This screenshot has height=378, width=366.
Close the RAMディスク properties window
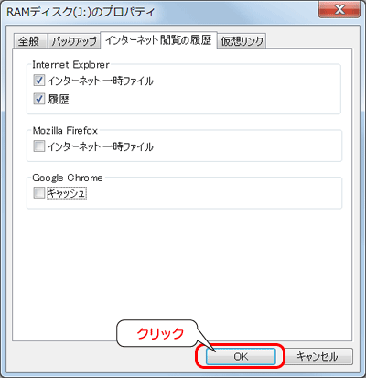tap(339, 9)
